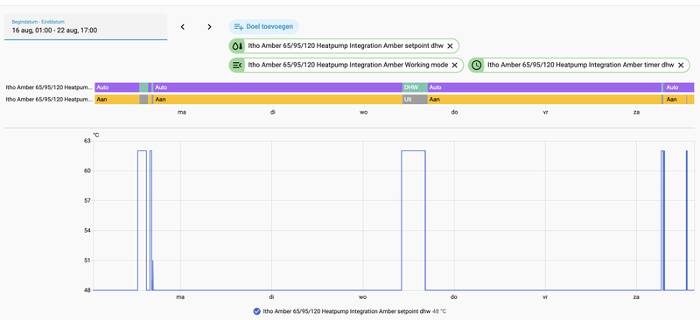Click the 60 value on temperature axis
Viewport: 700px width, 320px height.
(87, 171)
